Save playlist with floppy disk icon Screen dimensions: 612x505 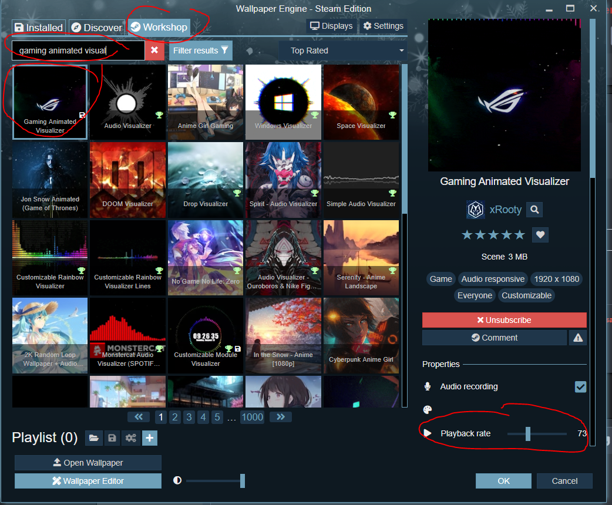(112, 438)
